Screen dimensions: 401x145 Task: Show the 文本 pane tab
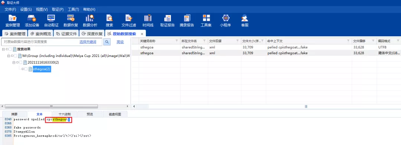pyautogui.click(x=40, y=114)
